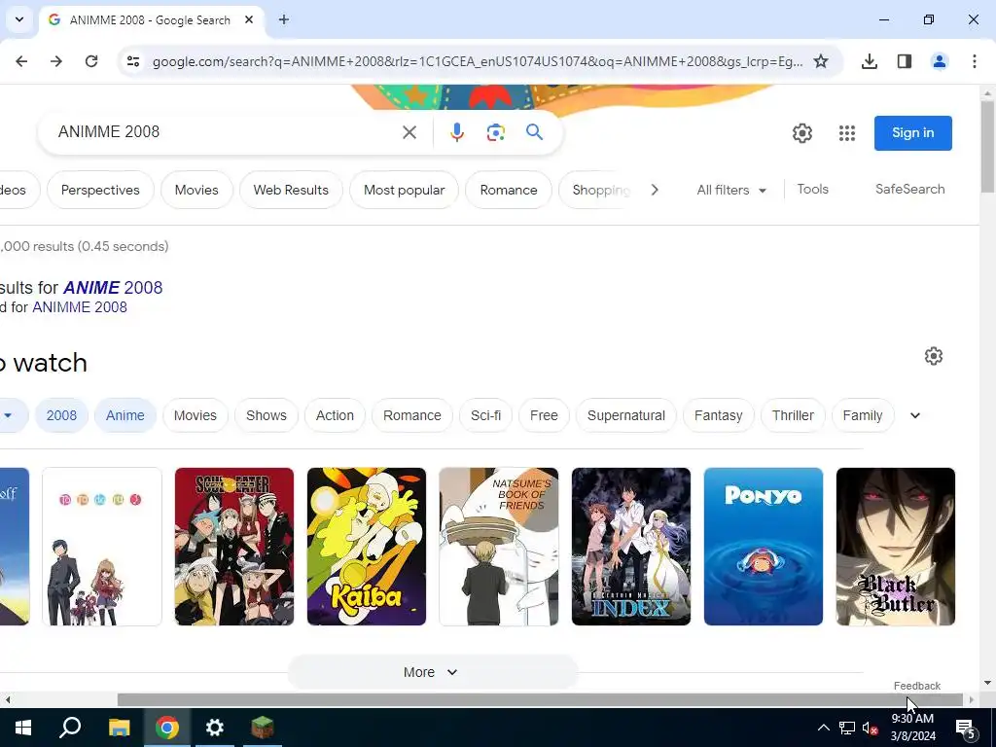The image size is (996, 747).
Task: Search by image with Google Lens
Action: click(x=495, y=132)
